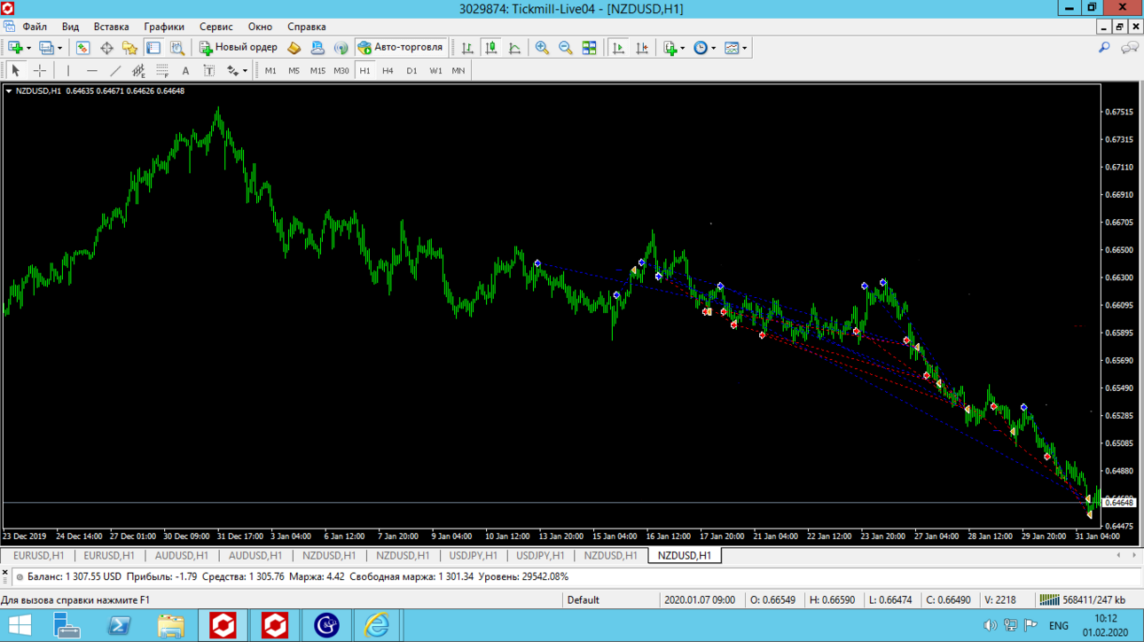Switch to the first EURUSD,H1 chart tab

[x=38, y=556]
